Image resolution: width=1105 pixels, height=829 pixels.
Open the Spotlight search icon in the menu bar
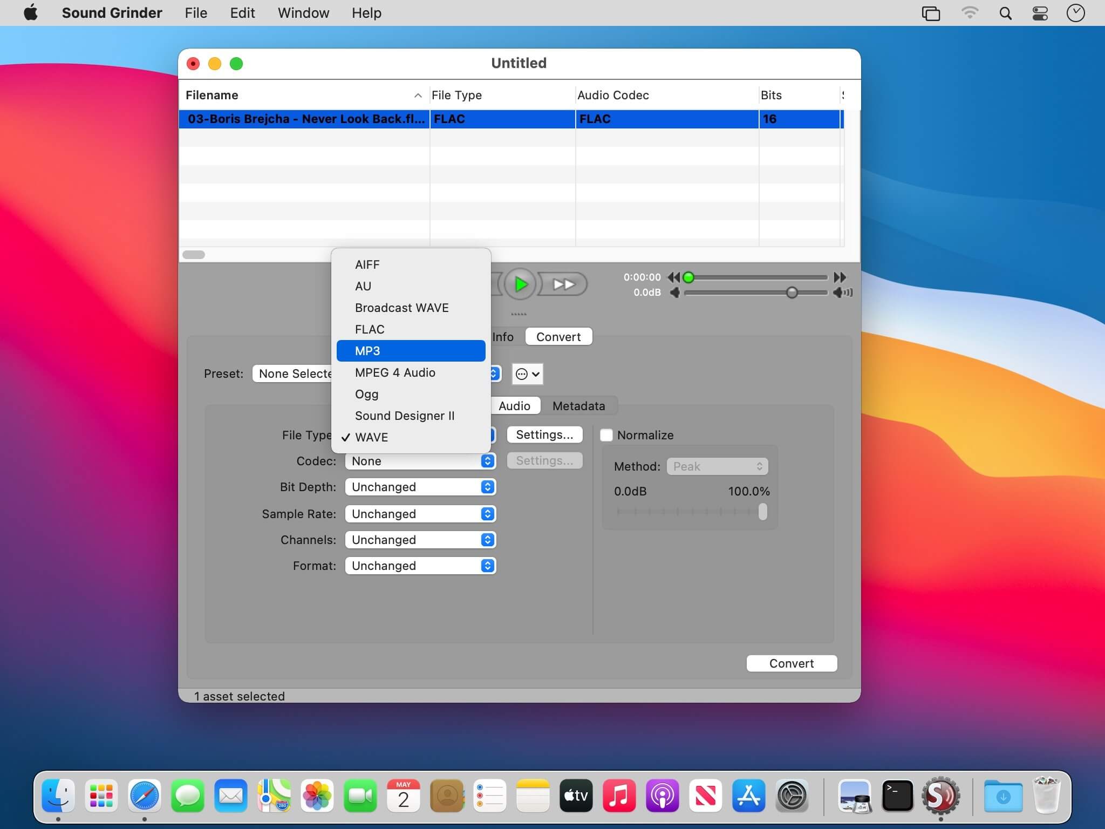click(x=1005, y=13)
